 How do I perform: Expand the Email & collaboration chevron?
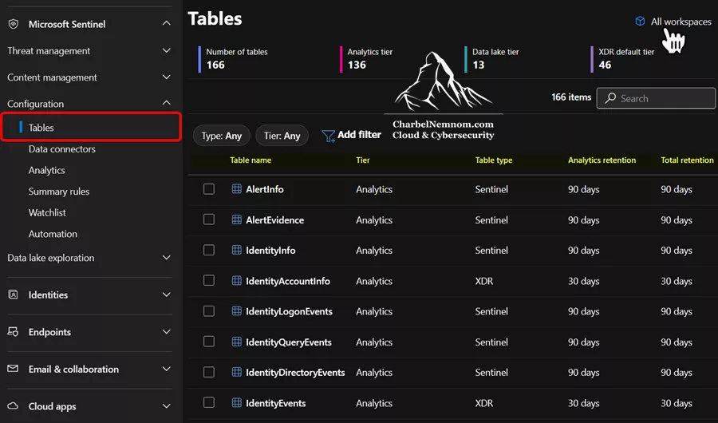coord(167,369)
